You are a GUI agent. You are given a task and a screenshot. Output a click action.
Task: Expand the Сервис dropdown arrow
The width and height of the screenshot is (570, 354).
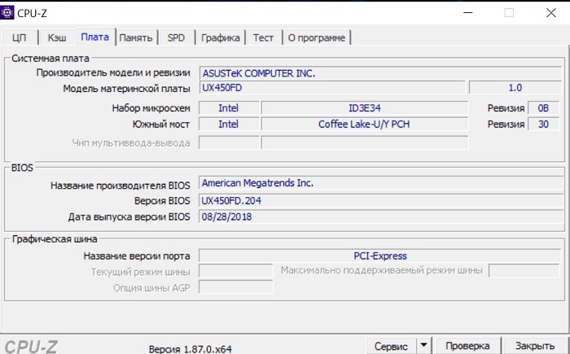[424, 345]
